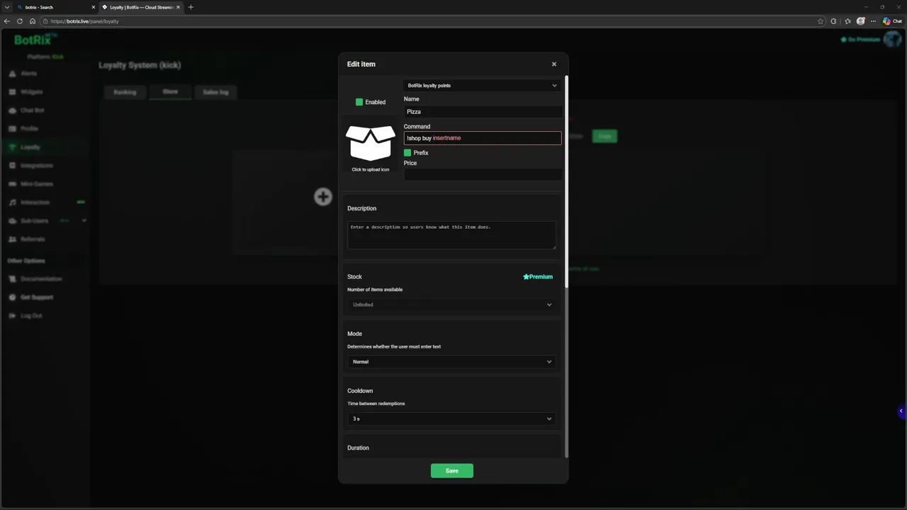Image resolution: width=907 pixels, height=510 pixels.
Task: Select the Loyalty BotRix browser tab
Action: (140, 7)
